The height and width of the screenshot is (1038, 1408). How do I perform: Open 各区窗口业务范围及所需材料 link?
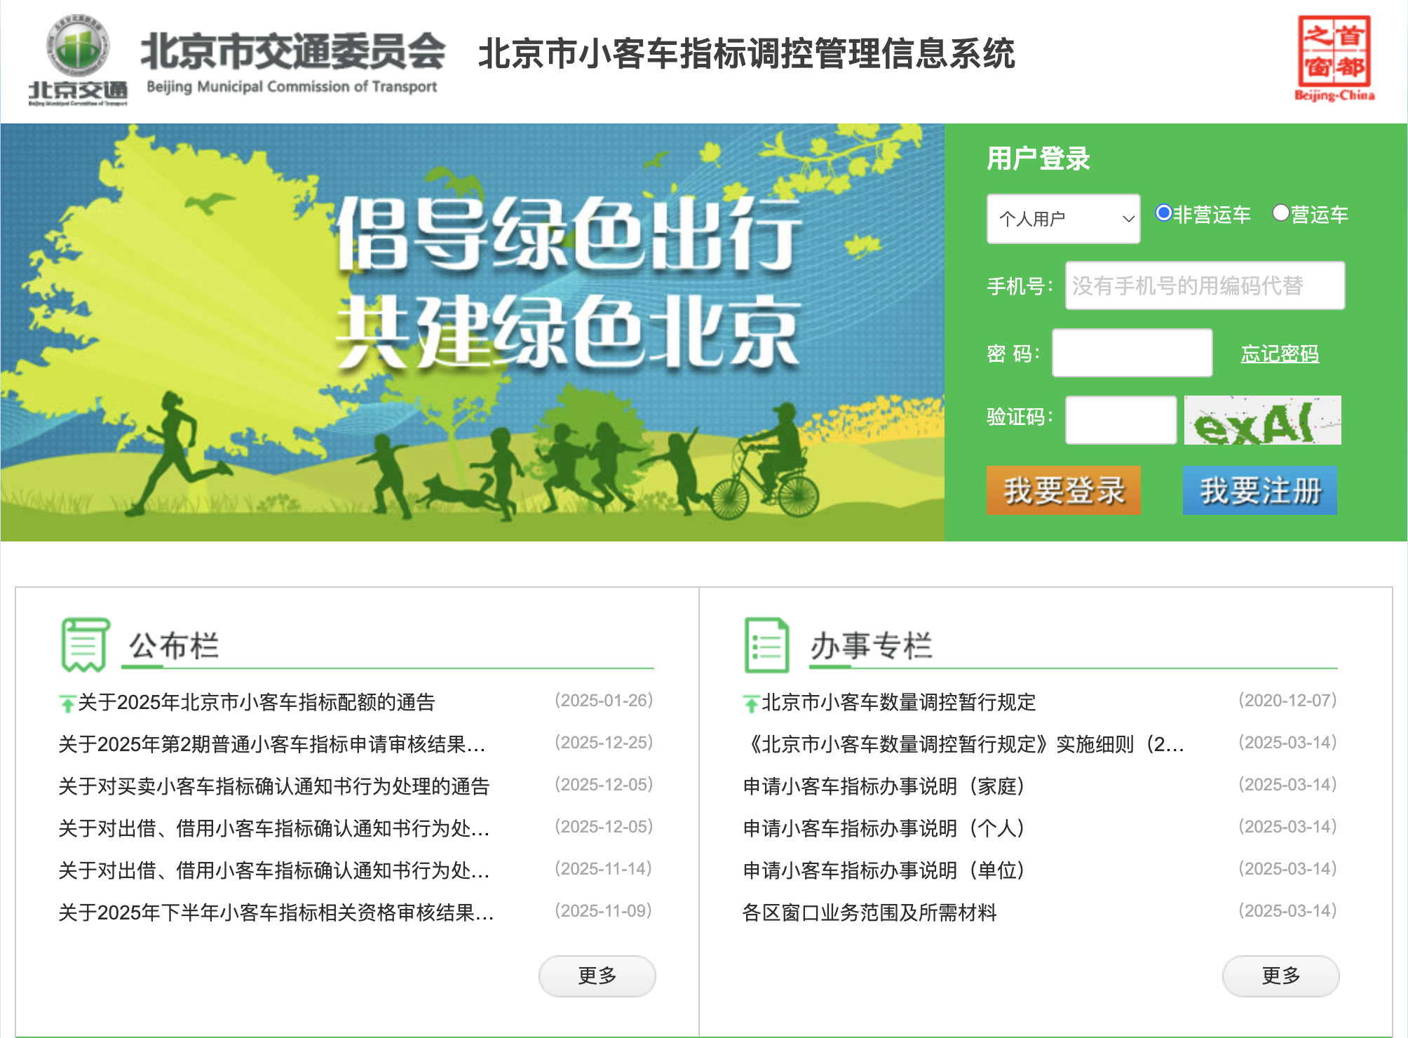click(869, 912)
